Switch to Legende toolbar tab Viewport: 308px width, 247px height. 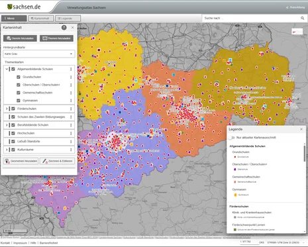pos(68,19)
